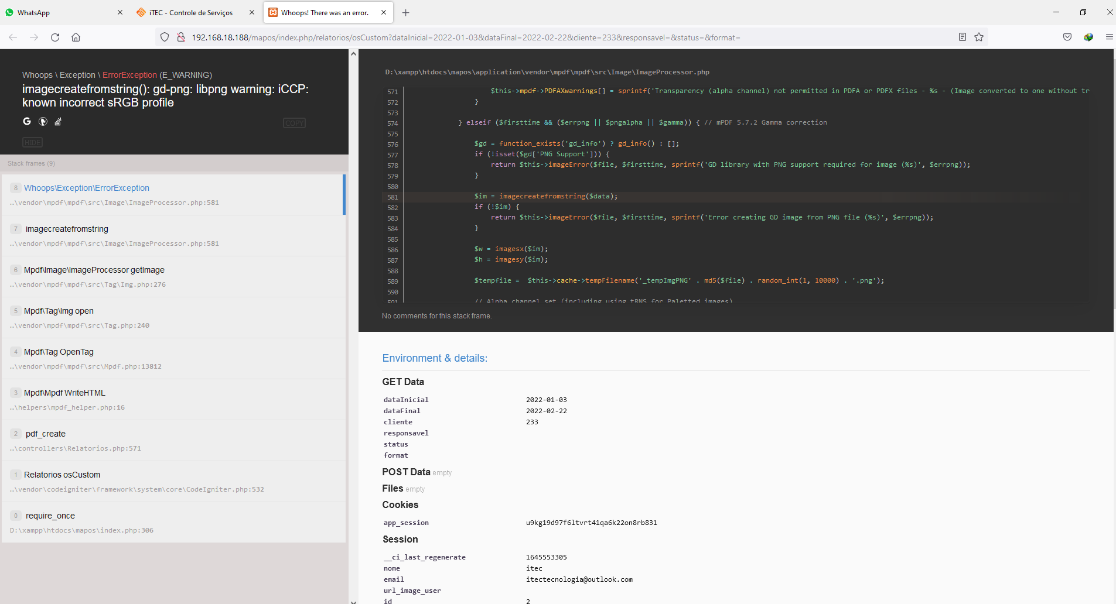Select stack frame require_once
The height and width of the screenshot is (604, 1116).
173,523
